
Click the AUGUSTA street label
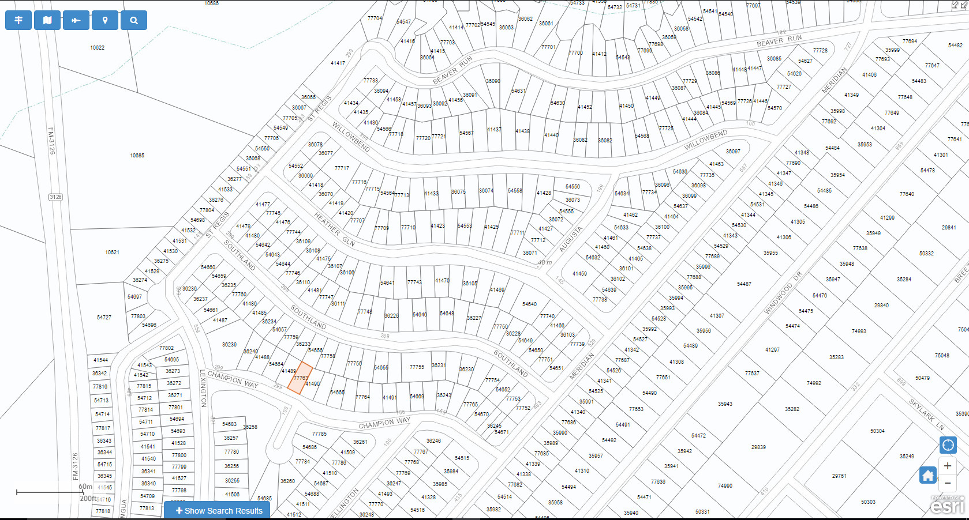[x=571, y=239]
